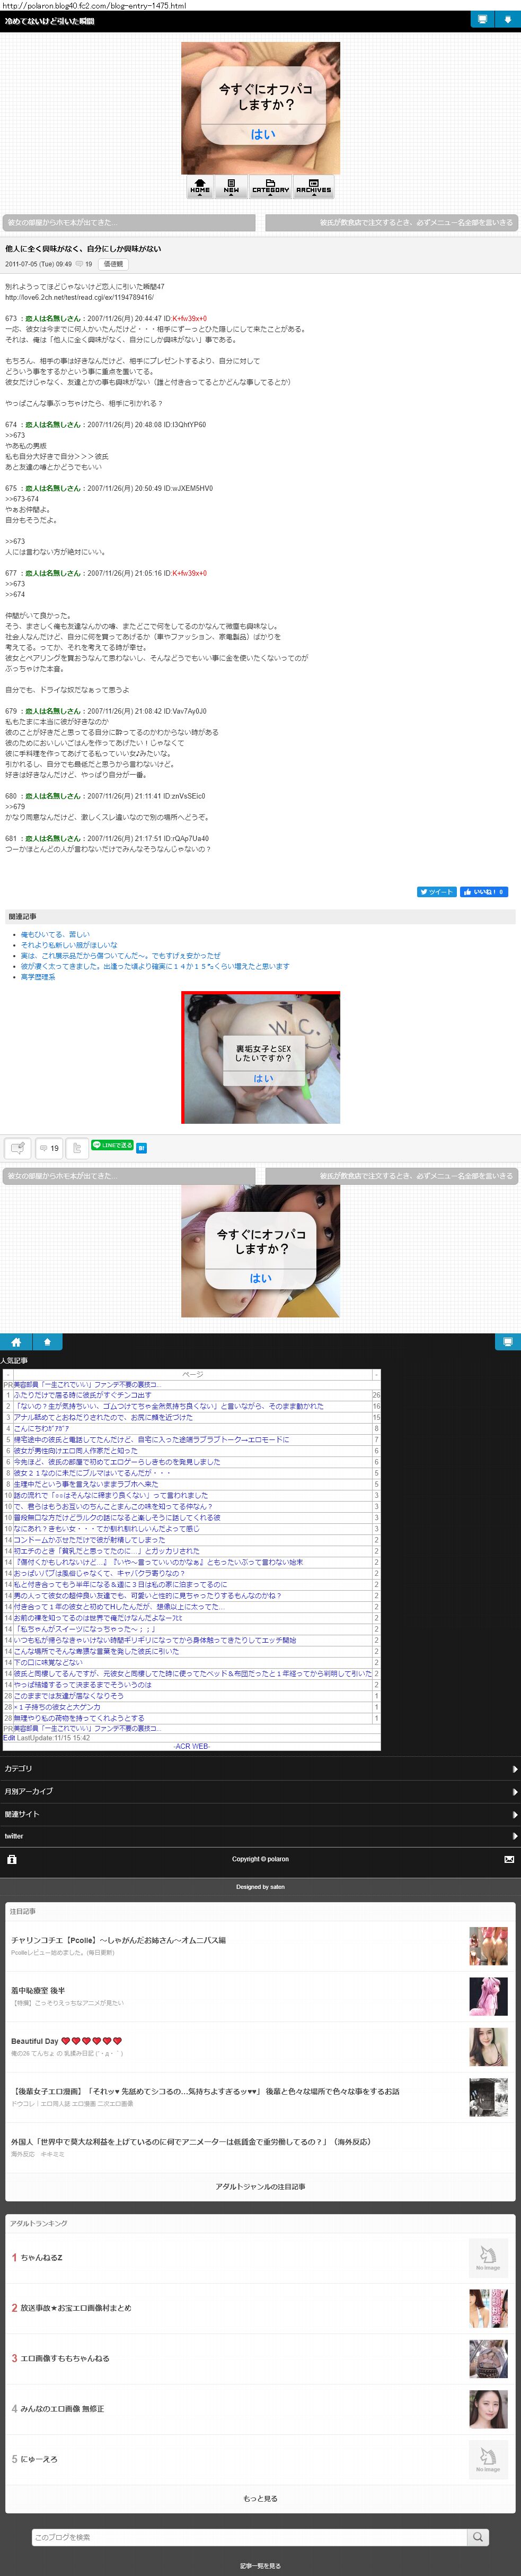Click the lock icon beside Copyright
Screen dimensions: 521x2576
[x=12, y=1859]
